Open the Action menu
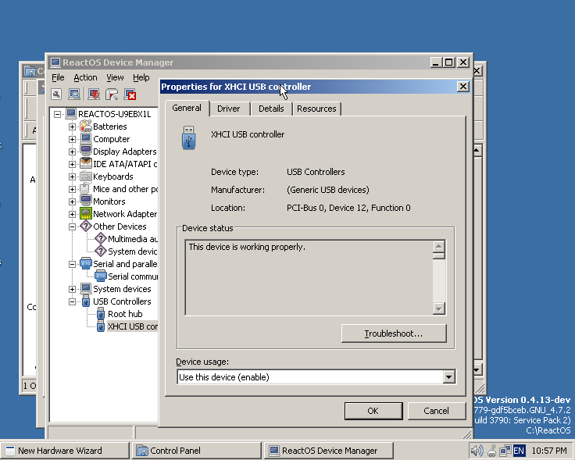 point(85,77)
